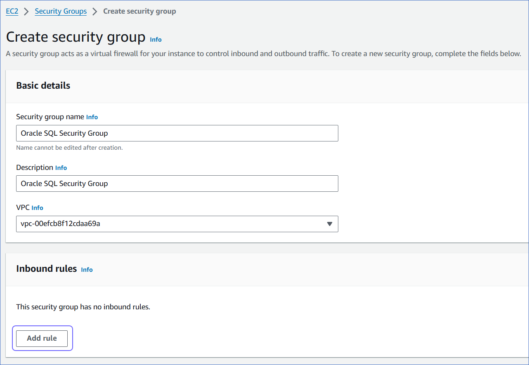Open Info link next to Inbound rules
Image resolution: width=529 pixels, height=365 pixels.
coord(87,269)
